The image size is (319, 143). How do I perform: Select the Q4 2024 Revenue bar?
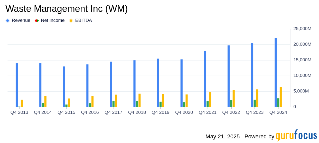[276, 73]
